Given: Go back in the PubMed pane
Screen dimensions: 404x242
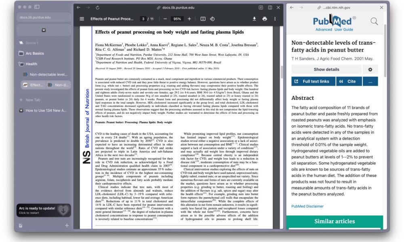Looking at the screenshot, I should [x=292, y=7].
